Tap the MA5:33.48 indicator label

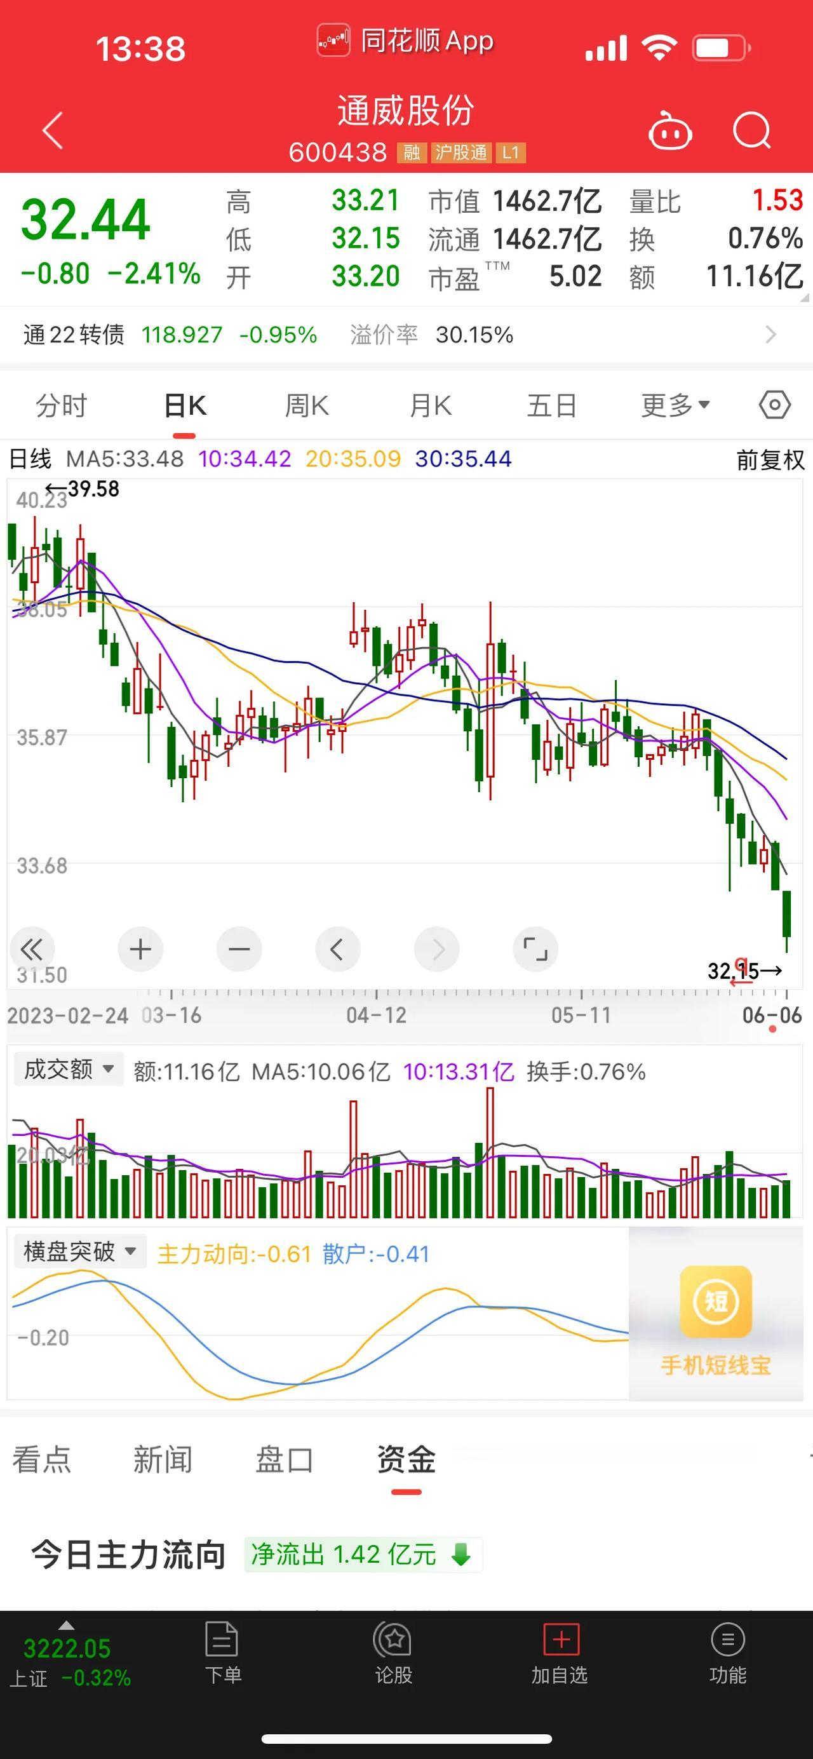[125, 459]
